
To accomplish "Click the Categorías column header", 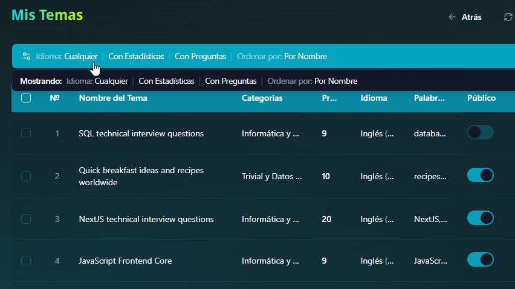I will pyautogui.click(x=262, y=98).
